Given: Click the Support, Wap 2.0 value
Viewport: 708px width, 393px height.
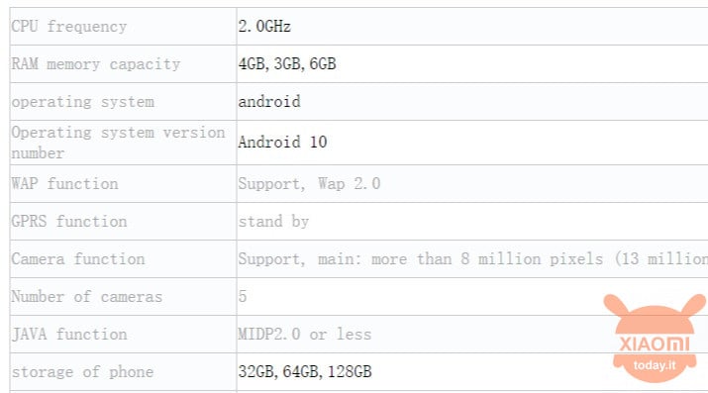Looking at the screenshot, I should click(x=309, y=184).
